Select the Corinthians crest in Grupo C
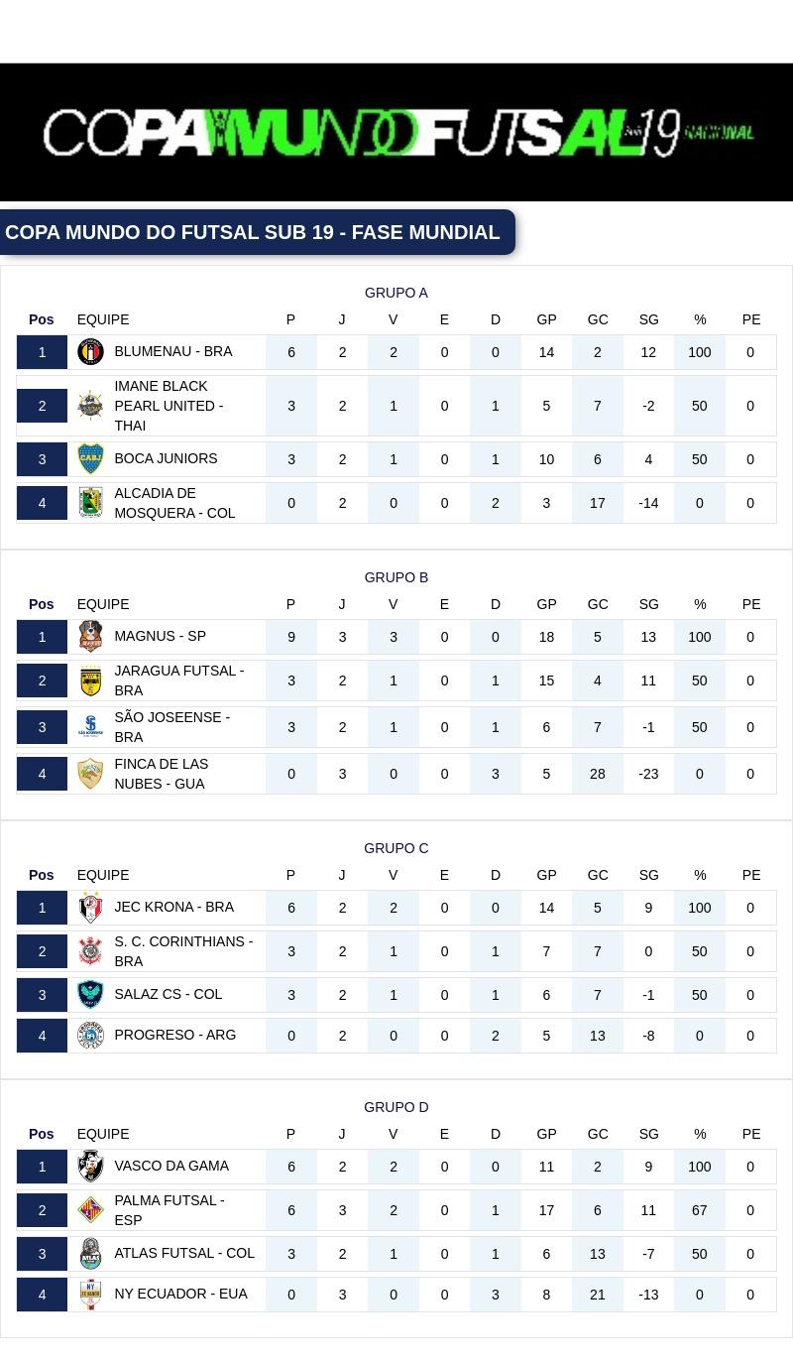The image size is (793, 1362). pos(90,950)
